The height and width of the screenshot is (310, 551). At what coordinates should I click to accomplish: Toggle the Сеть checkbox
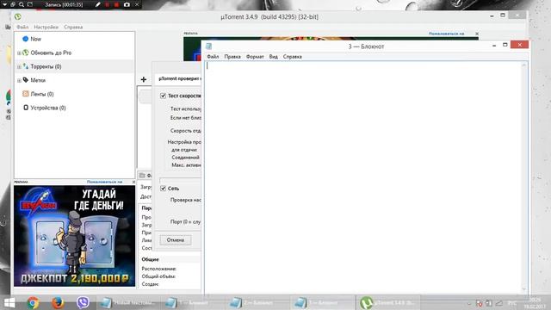(x=163, y=189)
